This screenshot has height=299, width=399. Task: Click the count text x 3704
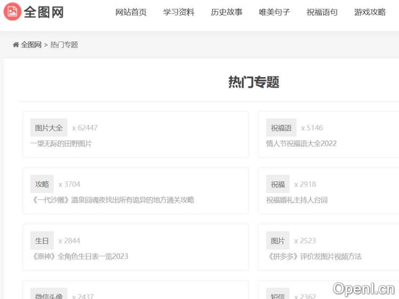69,184
